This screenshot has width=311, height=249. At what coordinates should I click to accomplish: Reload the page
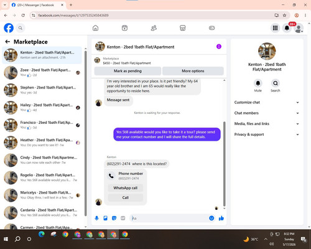coord(23,16)
